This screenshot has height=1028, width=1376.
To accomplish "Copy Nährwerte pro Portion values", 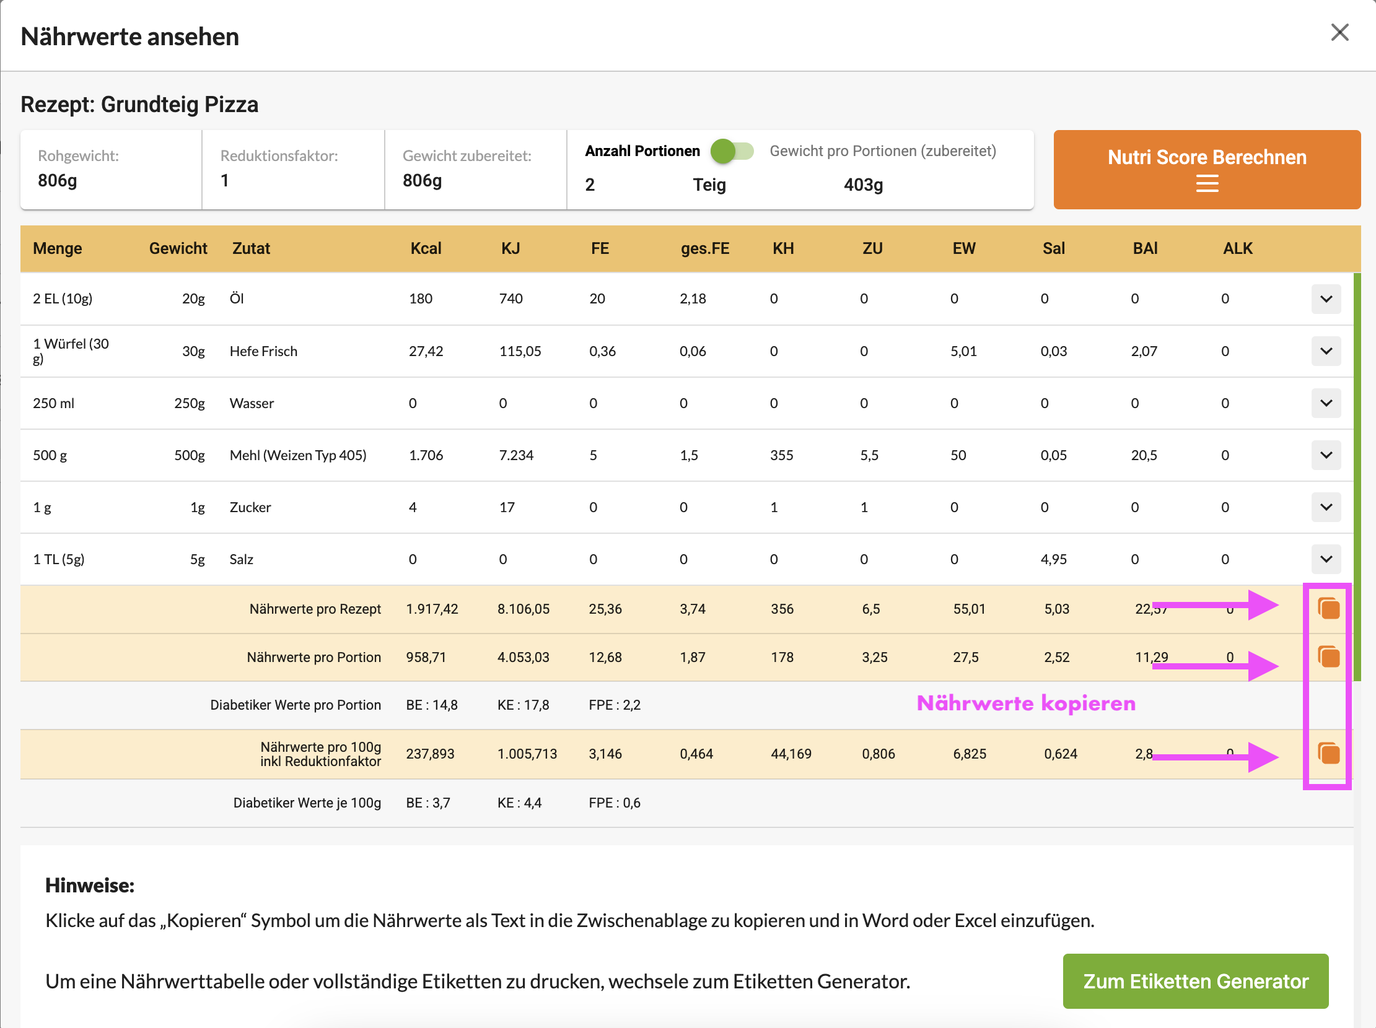I will [x=1328, y=656].
